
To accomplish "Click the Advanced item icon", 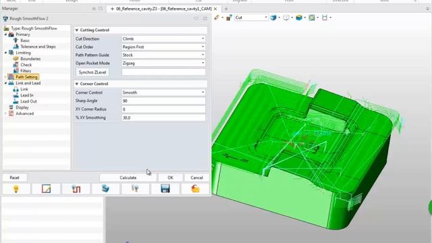I will click(11, 113).
